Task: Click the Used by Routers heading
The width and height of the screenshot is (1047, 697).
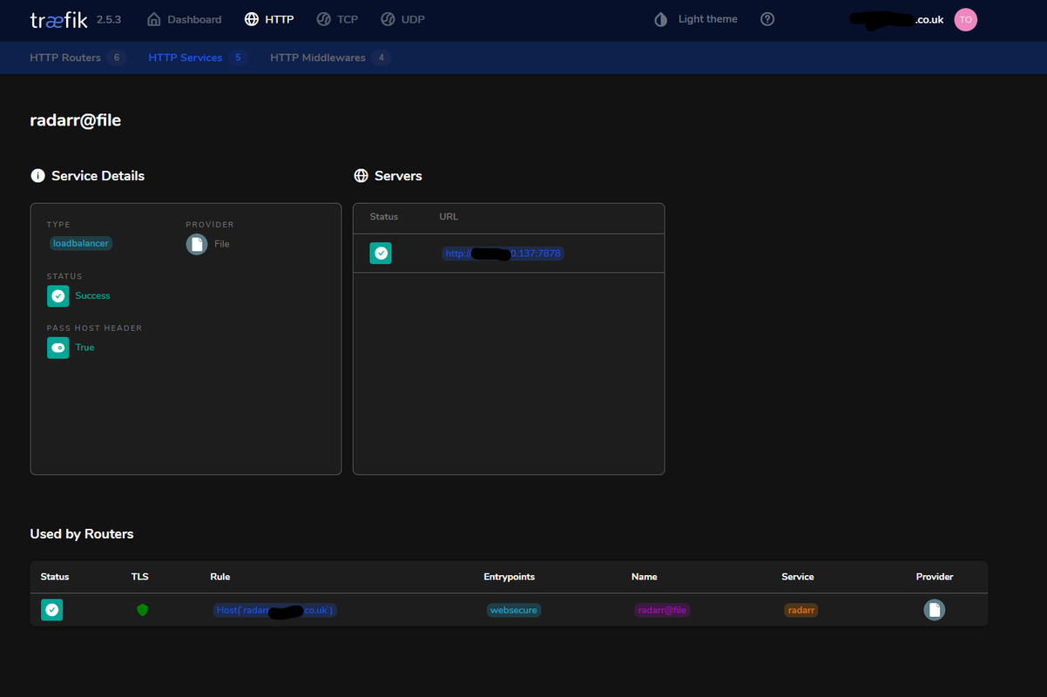Action: tap(82, 534)
